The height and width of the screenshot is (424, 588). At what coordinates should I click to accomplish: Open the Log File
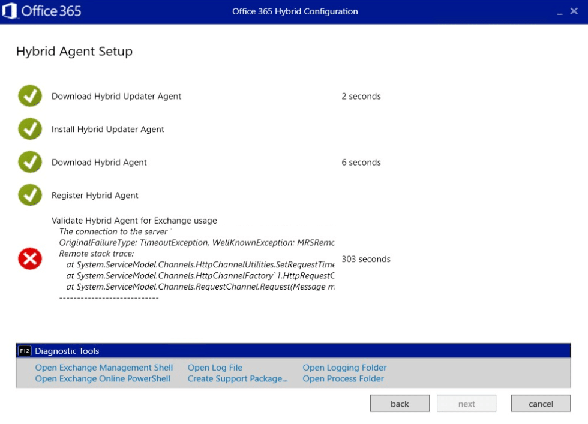point(215,368)
